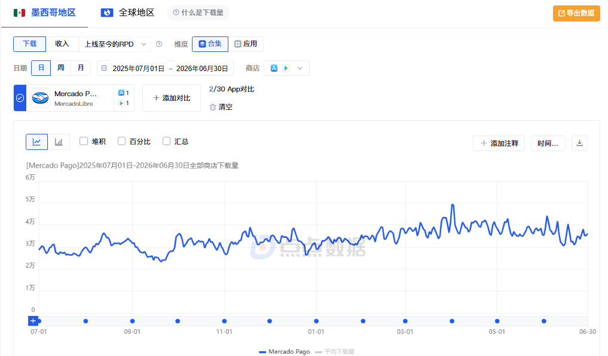Choose the 应用 dimension option
The height and width of the screenshot is (356, 608).
point(246,44)
